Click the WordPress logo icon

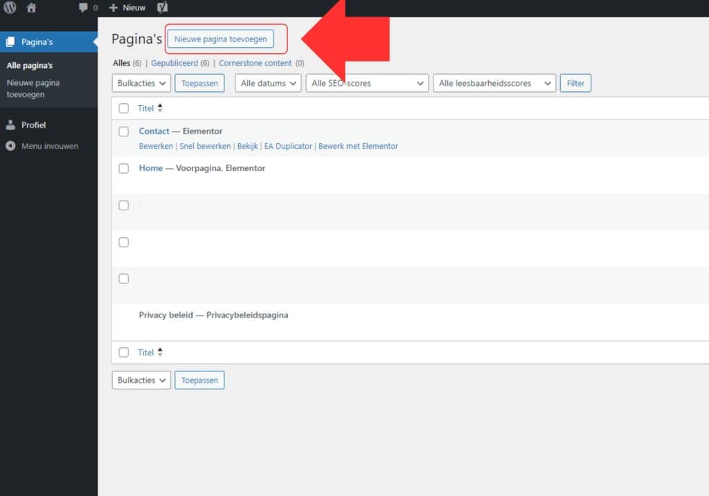click(x=10, y=8)
